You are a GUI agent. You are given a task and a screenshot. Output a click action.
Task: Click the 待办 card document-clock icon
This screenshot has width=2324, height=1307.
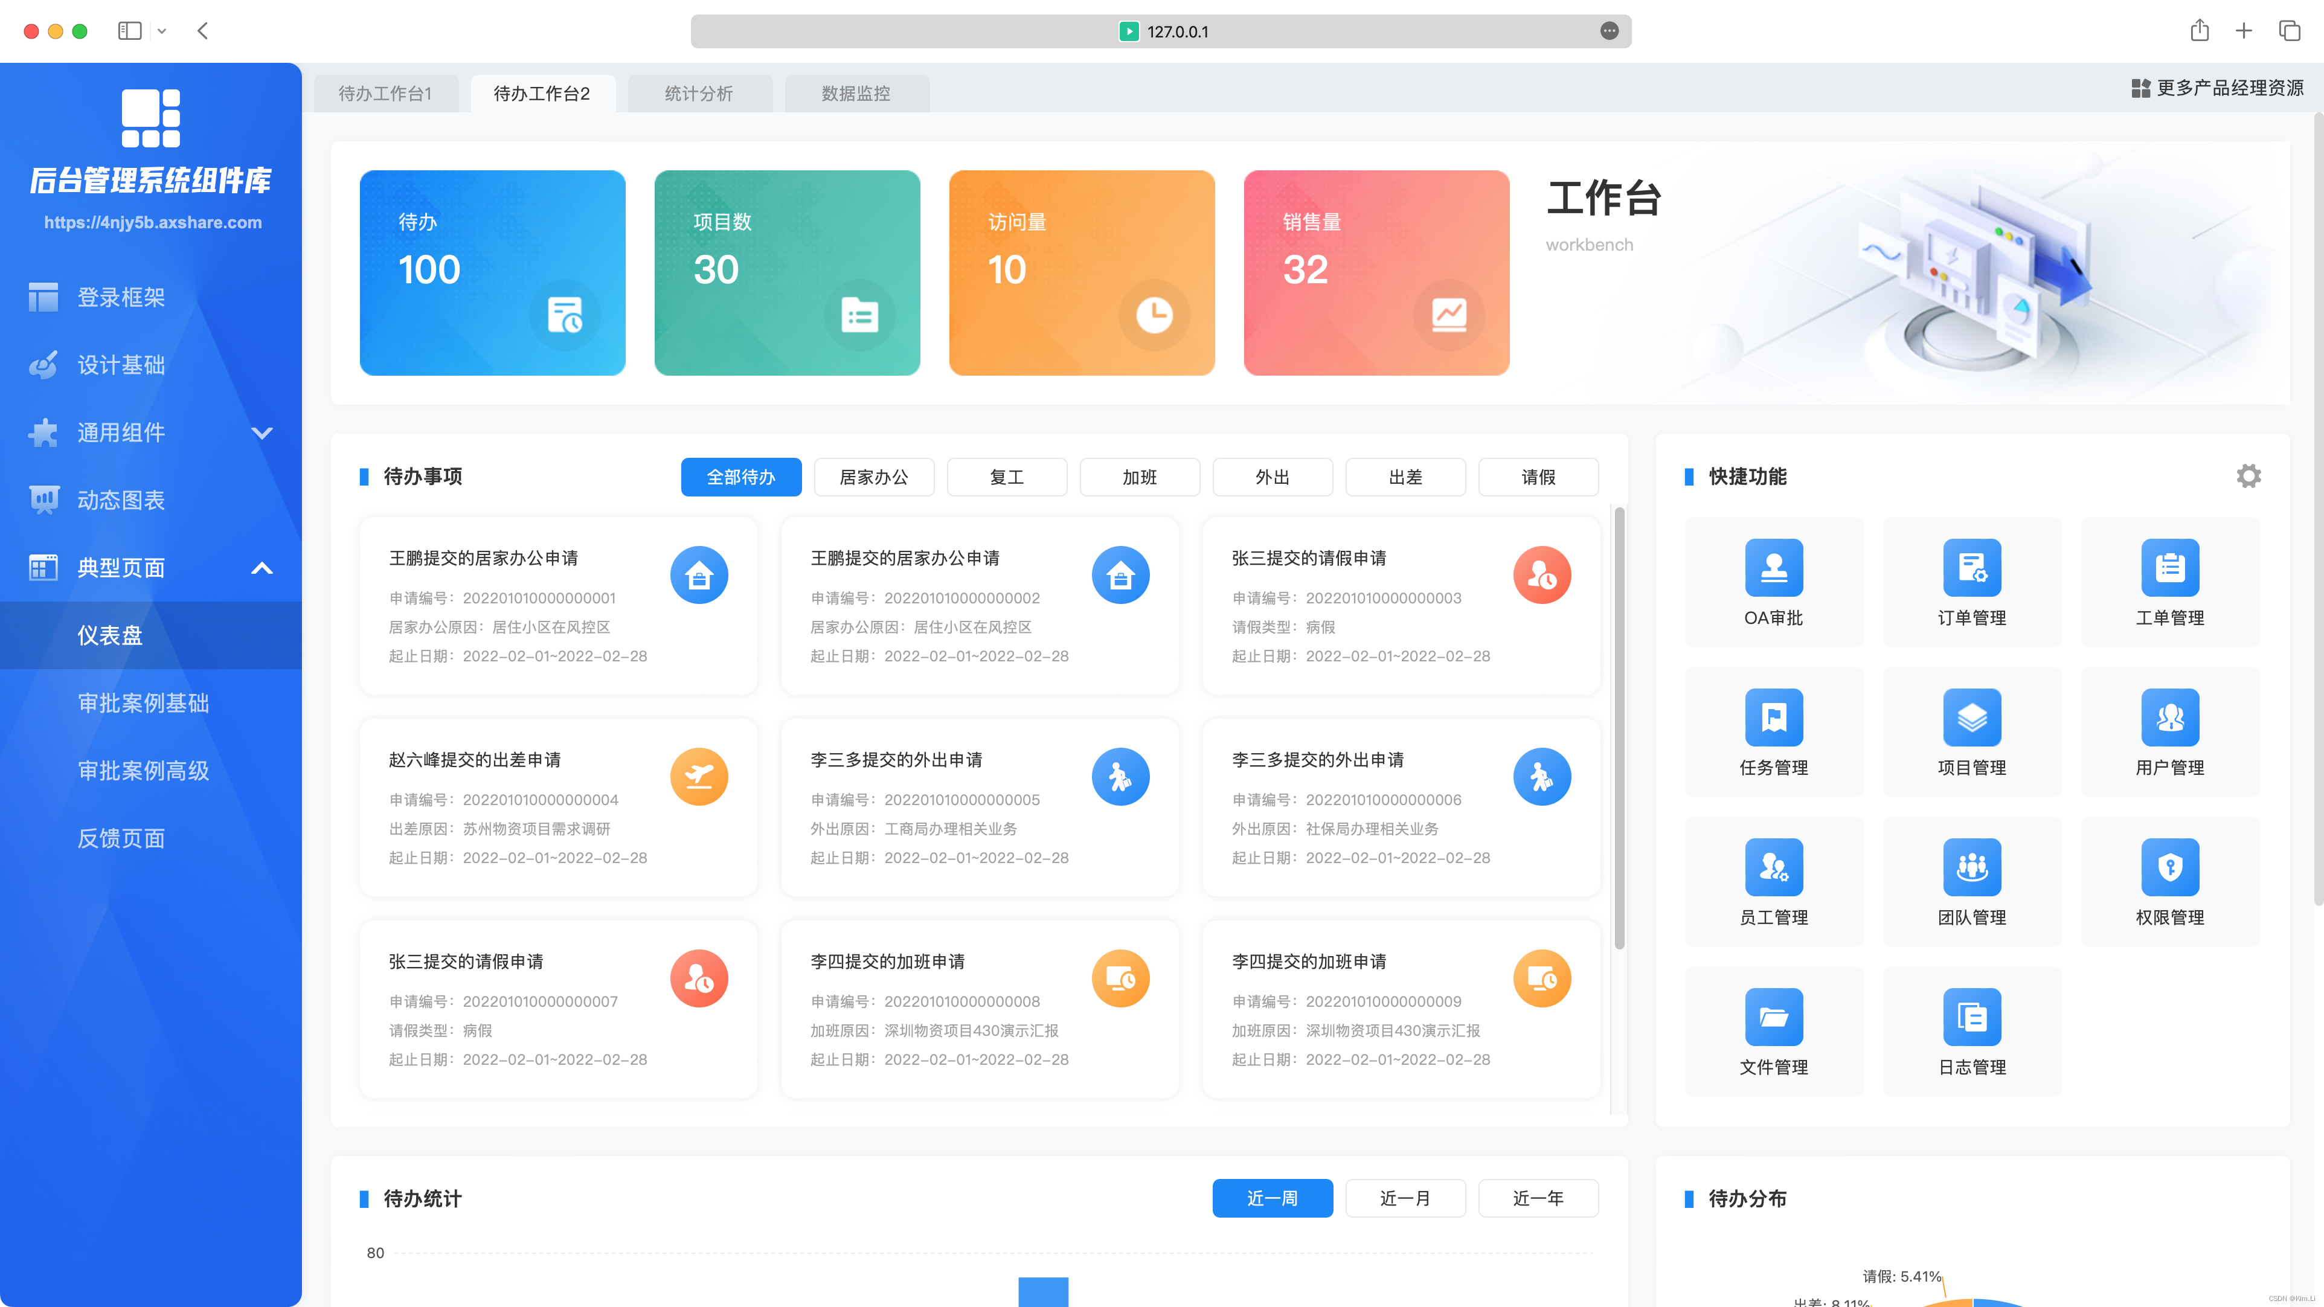(x=565, y=315)
